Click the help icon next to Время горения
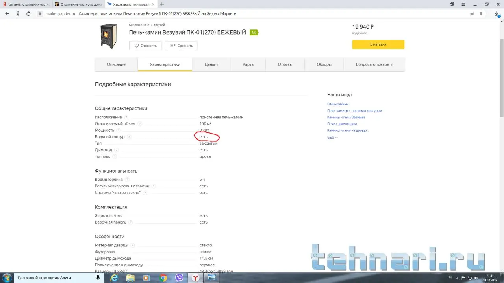 pyautogui.click(x=127, y=180)
